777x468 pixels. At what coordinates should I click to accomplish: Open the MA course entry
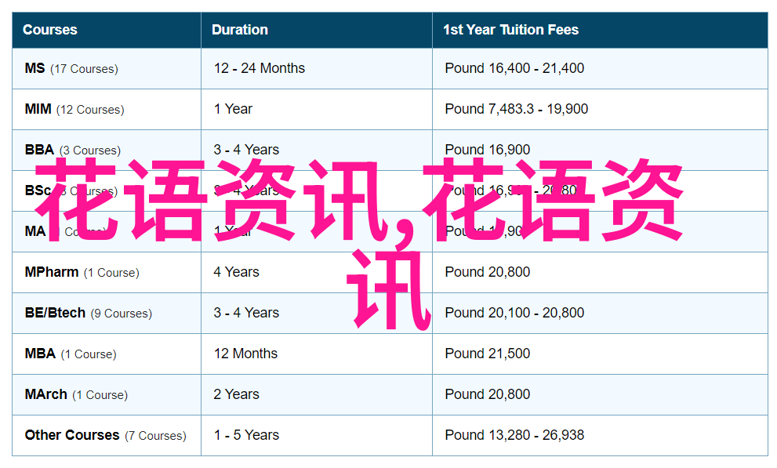65,231
